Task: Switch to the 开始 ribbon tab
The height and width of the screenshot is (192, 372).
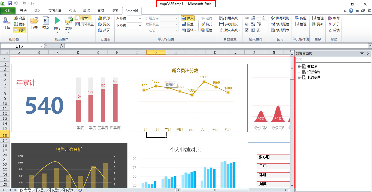Action: tap(23, 11)
